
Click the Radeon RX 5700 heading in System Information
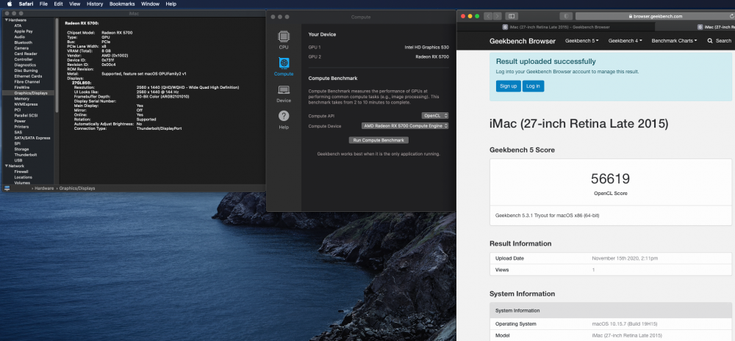pyautogui.click(x=82, y=23)
